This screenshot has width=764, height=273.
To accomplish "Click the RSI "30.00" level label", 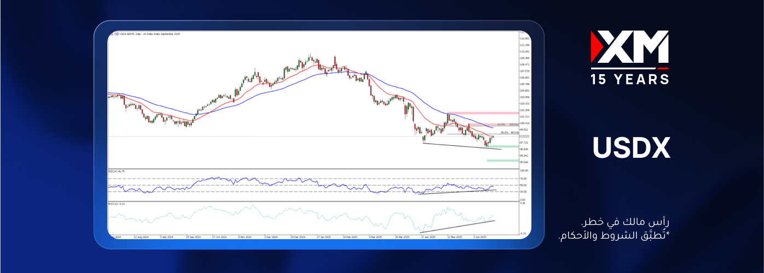I will (523, 192).
